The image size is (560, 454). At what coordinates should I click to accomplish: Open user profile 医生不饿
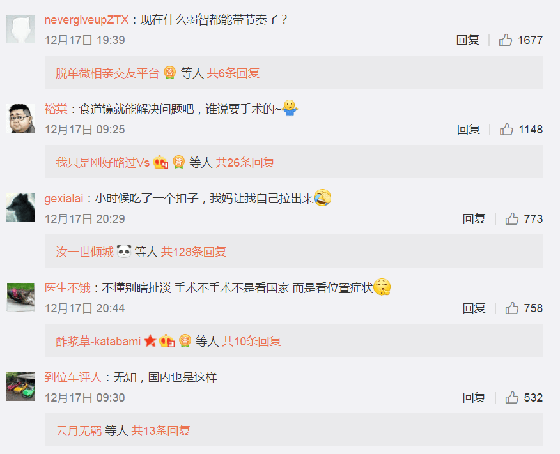68,288
